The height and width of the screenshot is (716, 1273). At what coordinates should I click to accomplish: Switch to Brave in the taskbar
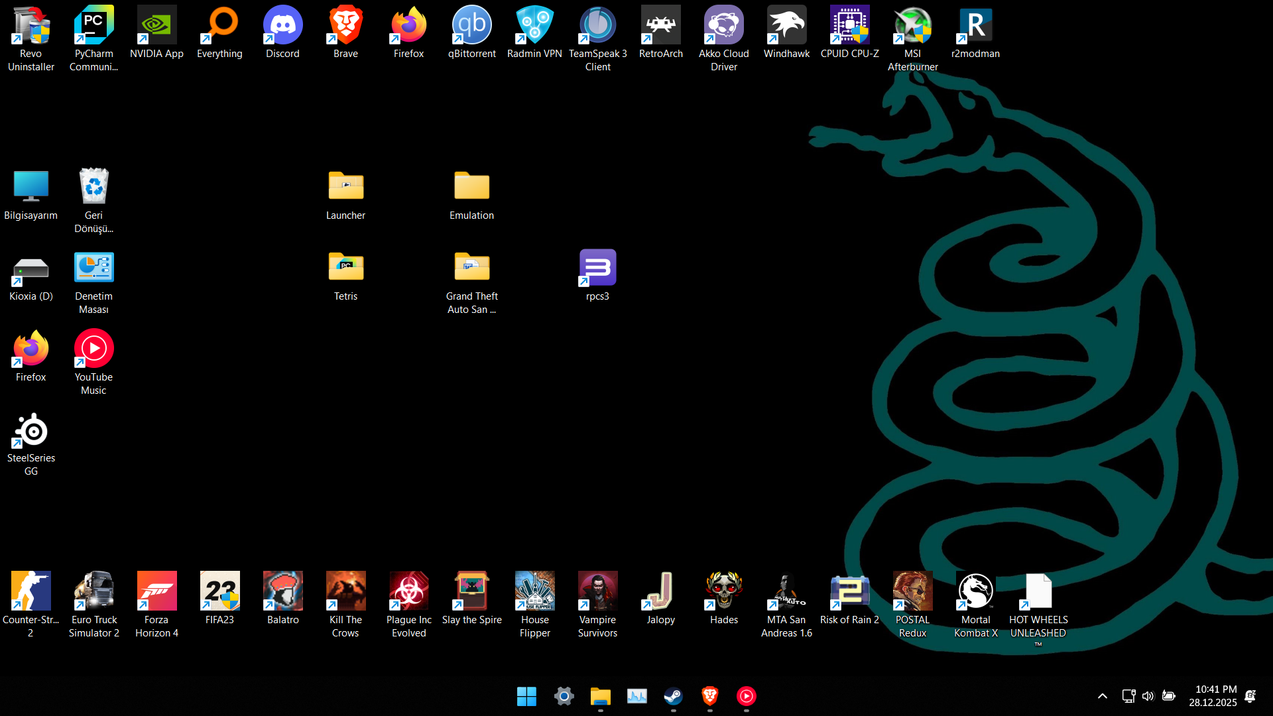[x=709, y=696]
